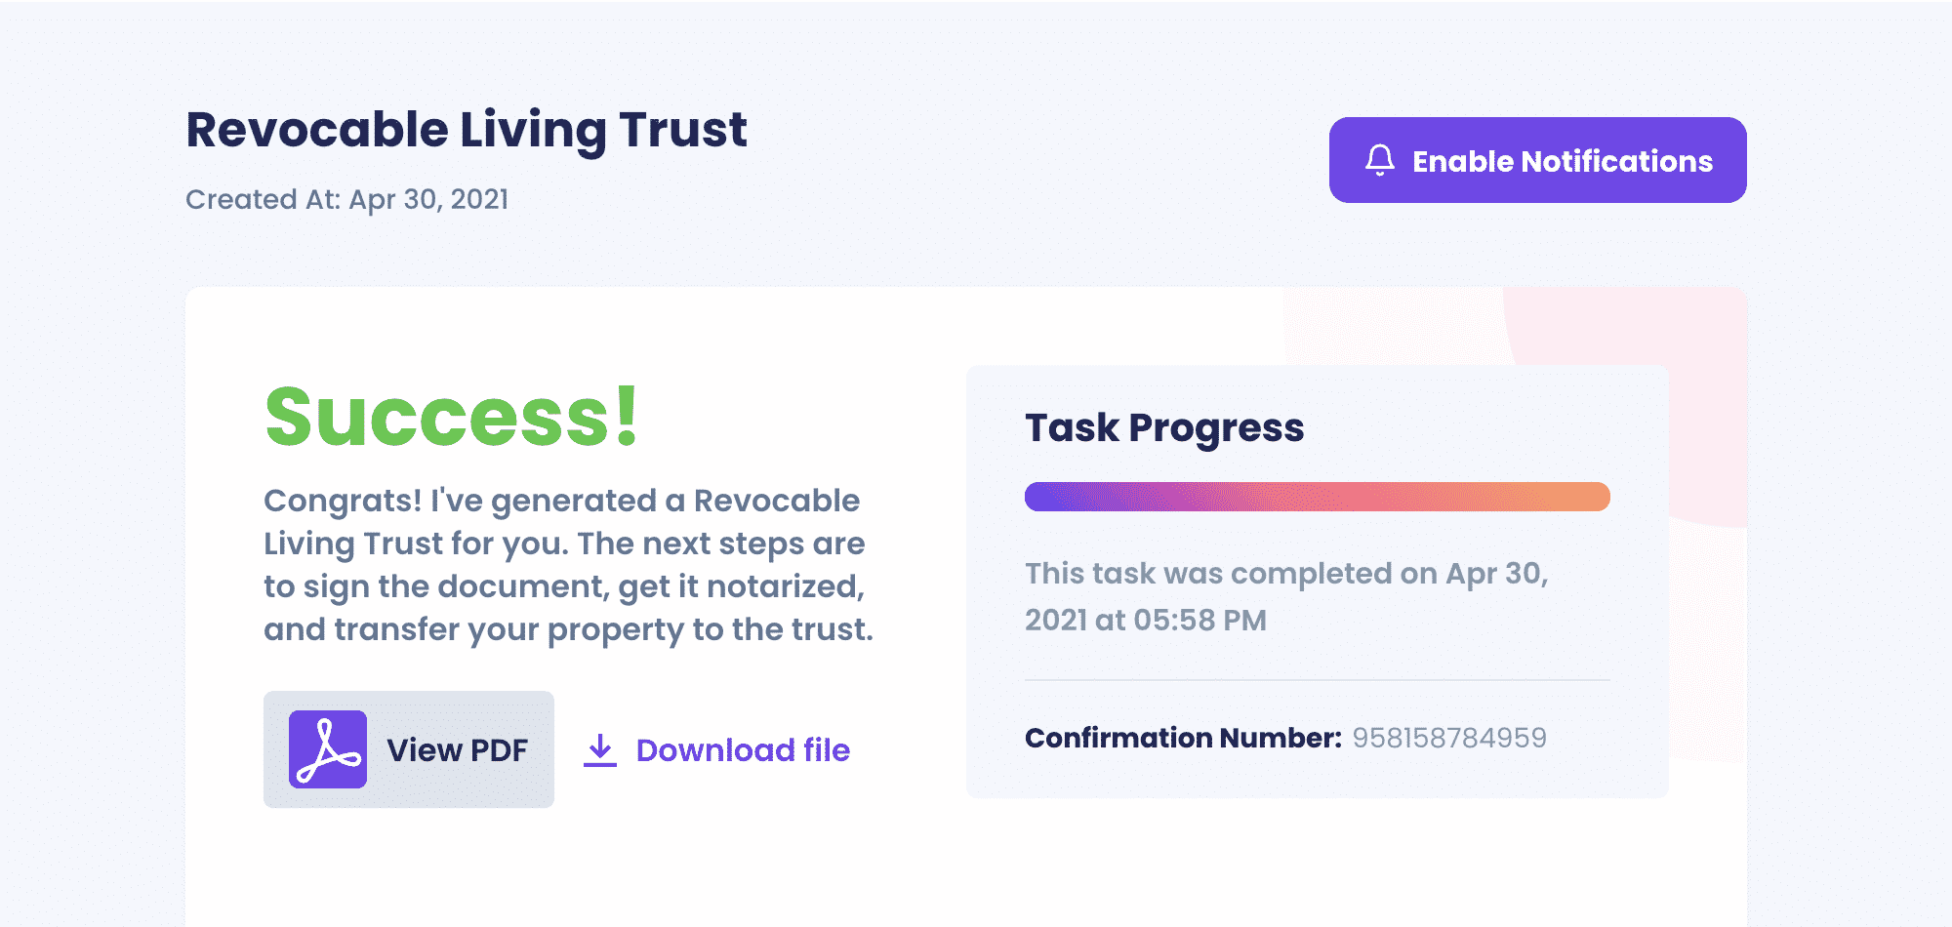Screen dimensions: 1952x927
Task: Click the View PDF text label
Action: [457, 750]
